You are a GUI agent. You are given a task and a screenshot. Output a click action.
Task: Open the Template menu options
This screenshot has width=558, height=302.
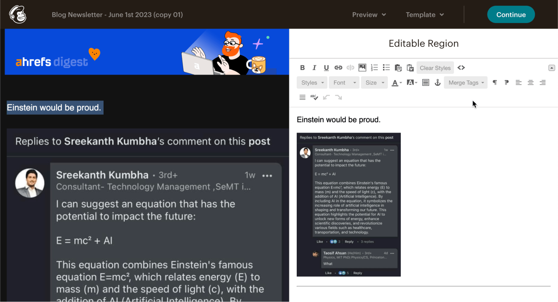pos(424,15)
